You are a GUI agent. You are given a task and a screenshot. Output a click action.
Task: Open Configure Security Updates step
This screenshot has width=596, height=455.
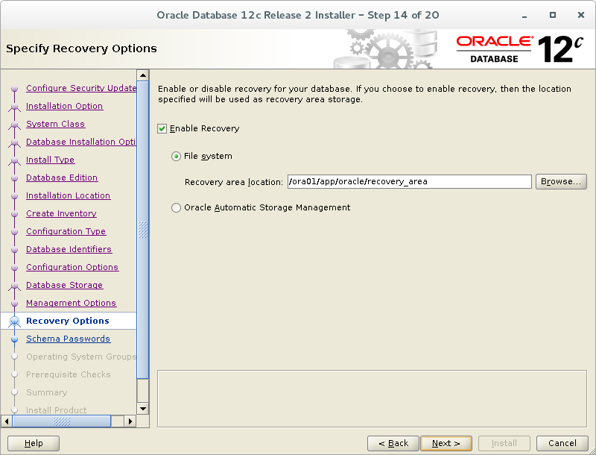(x=81, y=88)
